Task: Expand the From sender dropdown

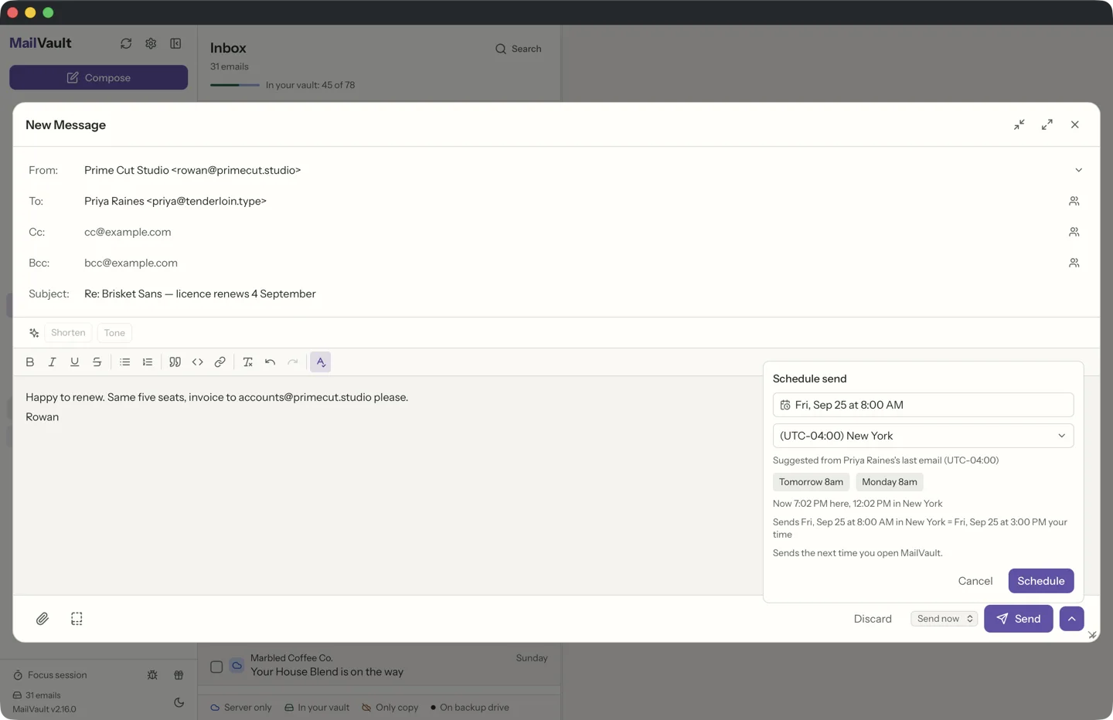Action: (x=1079, y=170)
